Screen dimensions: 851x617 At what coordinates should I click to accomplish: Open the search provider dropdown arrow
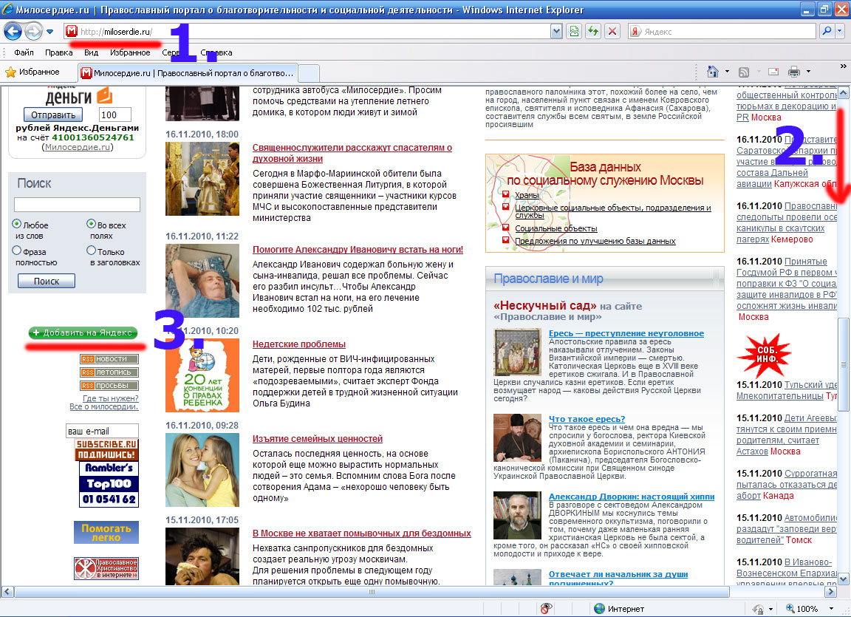[x=840, y=32]
